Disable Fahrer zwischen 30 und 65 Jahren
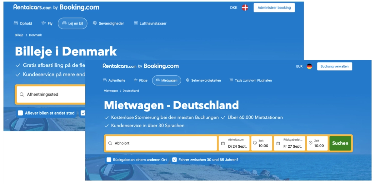This screenshot has height=184, width=375. (x=174, y=160)
